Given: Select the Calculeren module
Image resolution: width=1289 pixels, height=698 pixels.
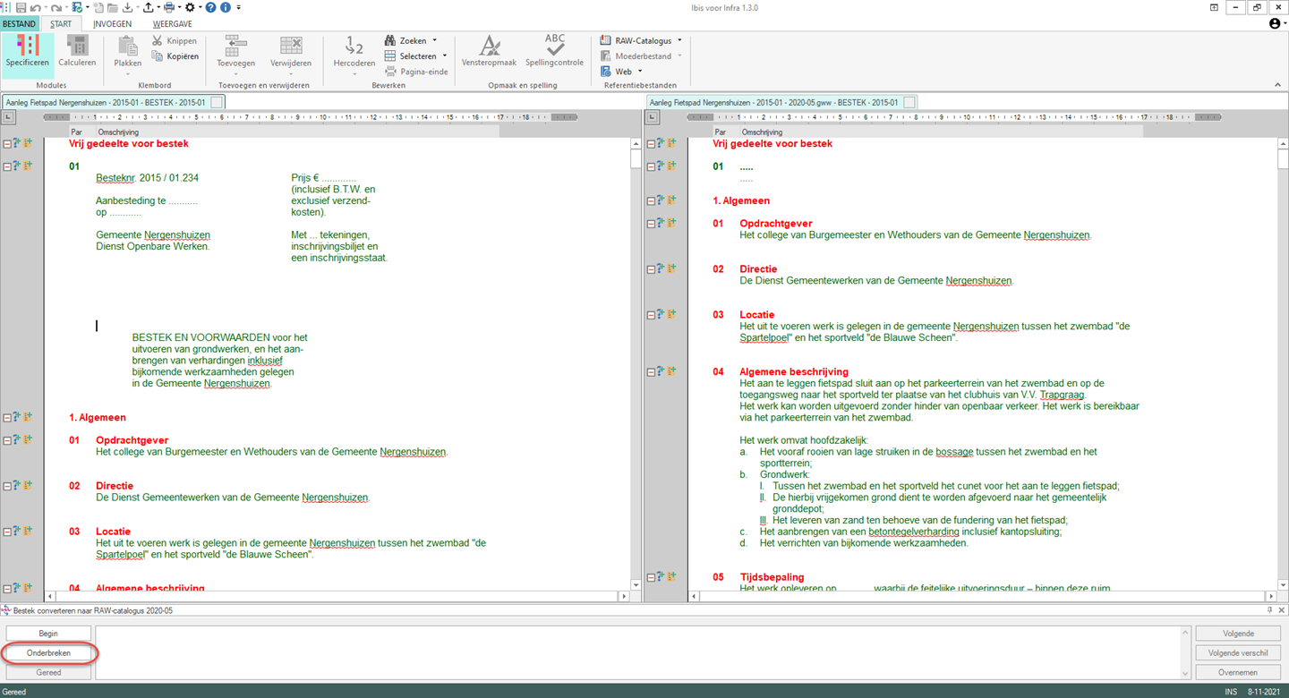Looking at the screenshot, I should tap(77, 52).
